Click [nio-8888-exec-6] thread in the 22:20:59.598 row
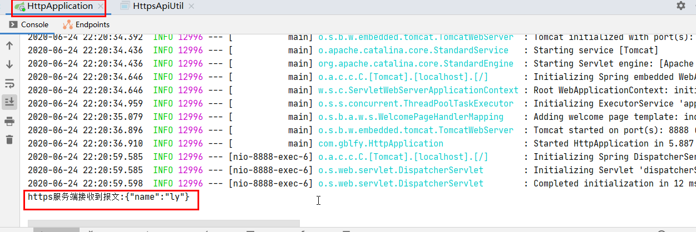This screenshot has width=696, height=232. tap(270, 184)
